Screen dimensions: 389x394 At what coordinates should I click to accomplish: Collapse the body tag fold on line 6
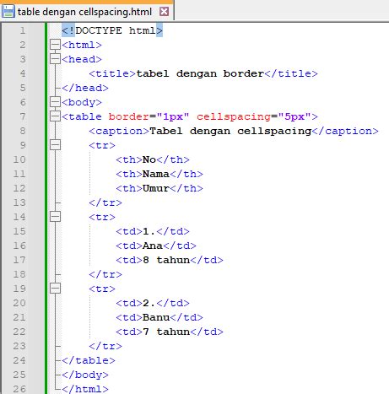tap(55, 102)
